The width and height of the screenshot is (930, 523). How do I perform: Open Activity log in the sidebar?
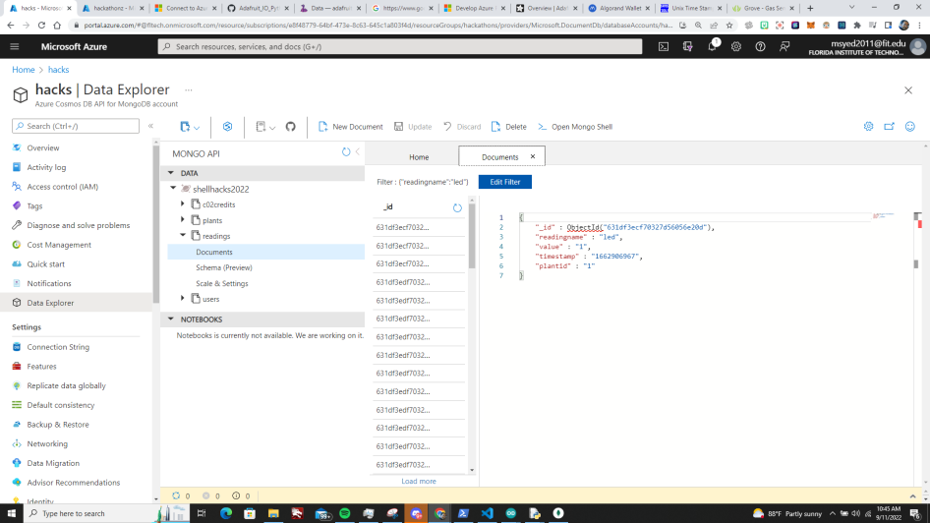coord(46,167)
